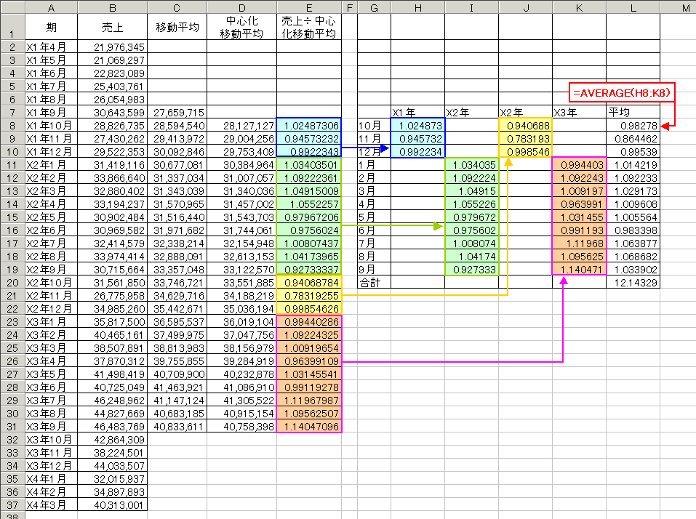Click blue-bordered cell 1.02487306
696x519 pixels.
pos(309,126)
